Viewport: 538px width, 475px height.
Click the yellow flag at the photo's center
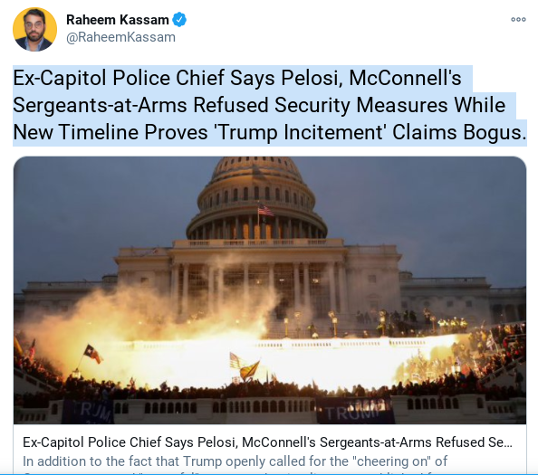pyautogui.click(x=250, y=370)
